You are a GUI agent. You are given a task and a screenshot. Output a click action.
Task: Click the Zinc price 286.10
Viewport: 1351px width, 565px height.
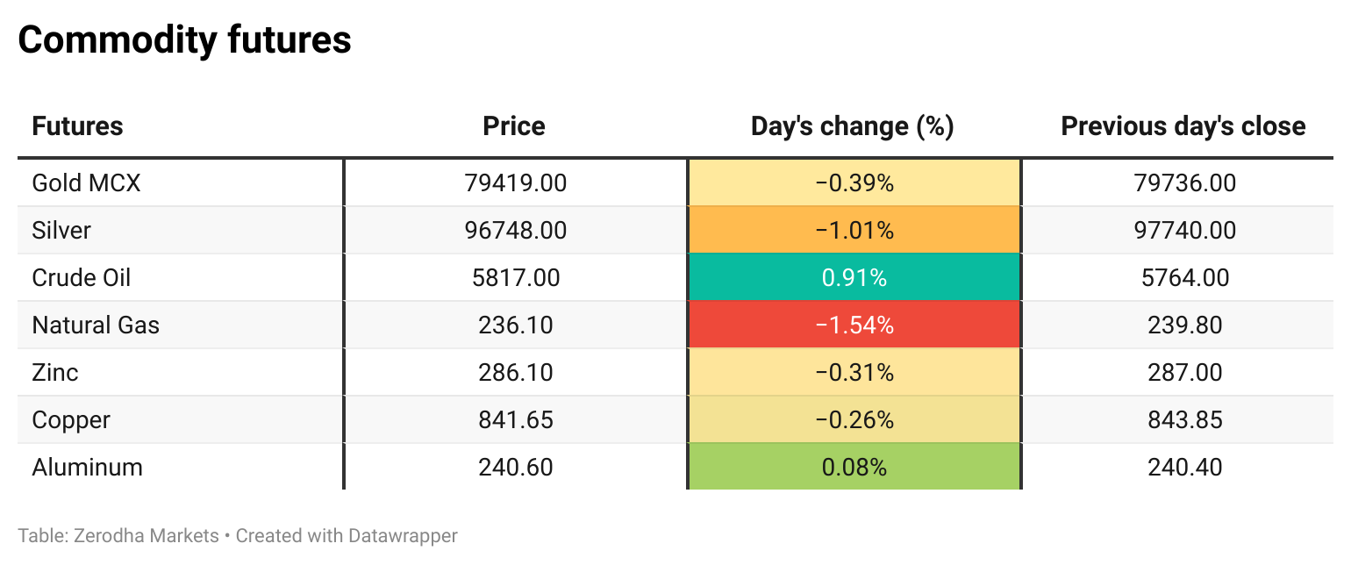click(516, 373)
